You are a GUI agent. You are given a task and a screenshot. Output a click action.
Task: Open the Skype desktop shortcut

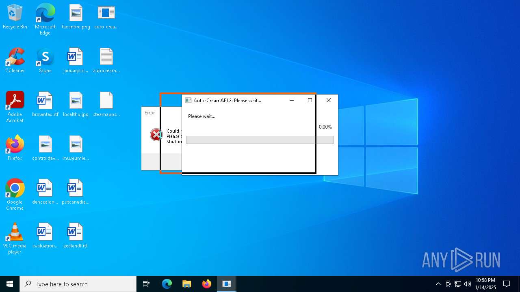[45, 61]
